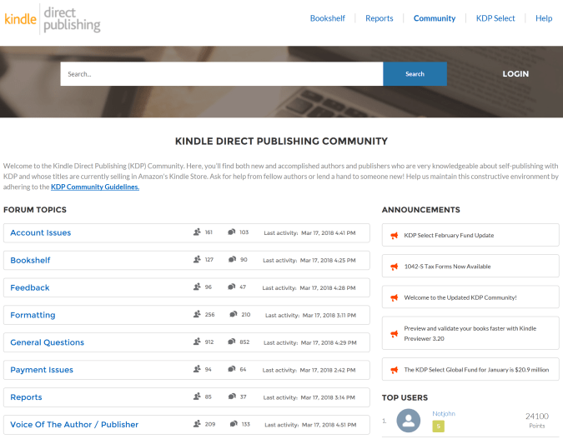Image resolution: width=563 pixels, height=439 pixels.
Task: Click the users icon in Formatting row
Action: coord(197,315)
